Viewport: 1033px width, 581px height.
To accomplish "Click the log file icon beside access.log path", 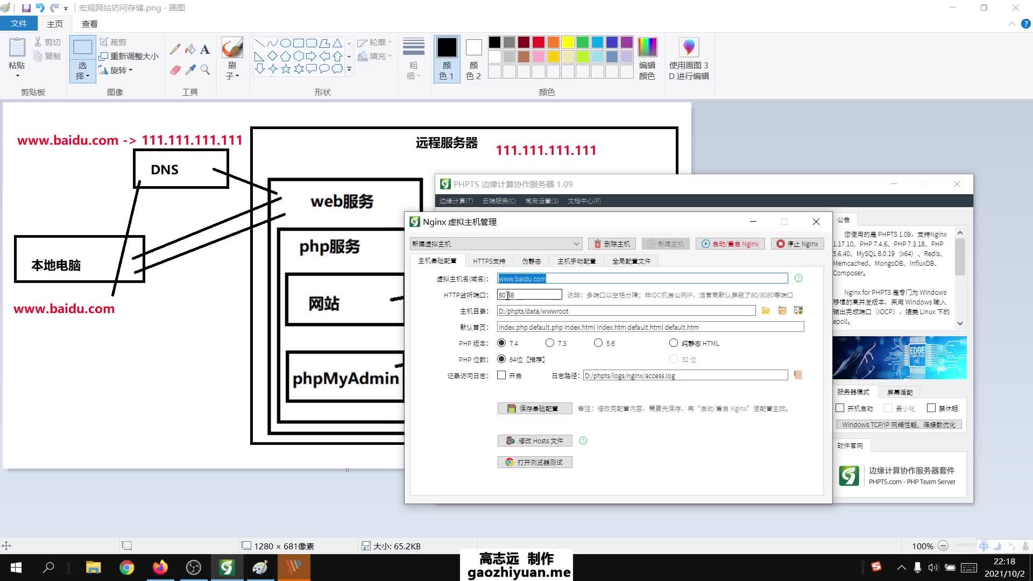I will tap(798, 375).
